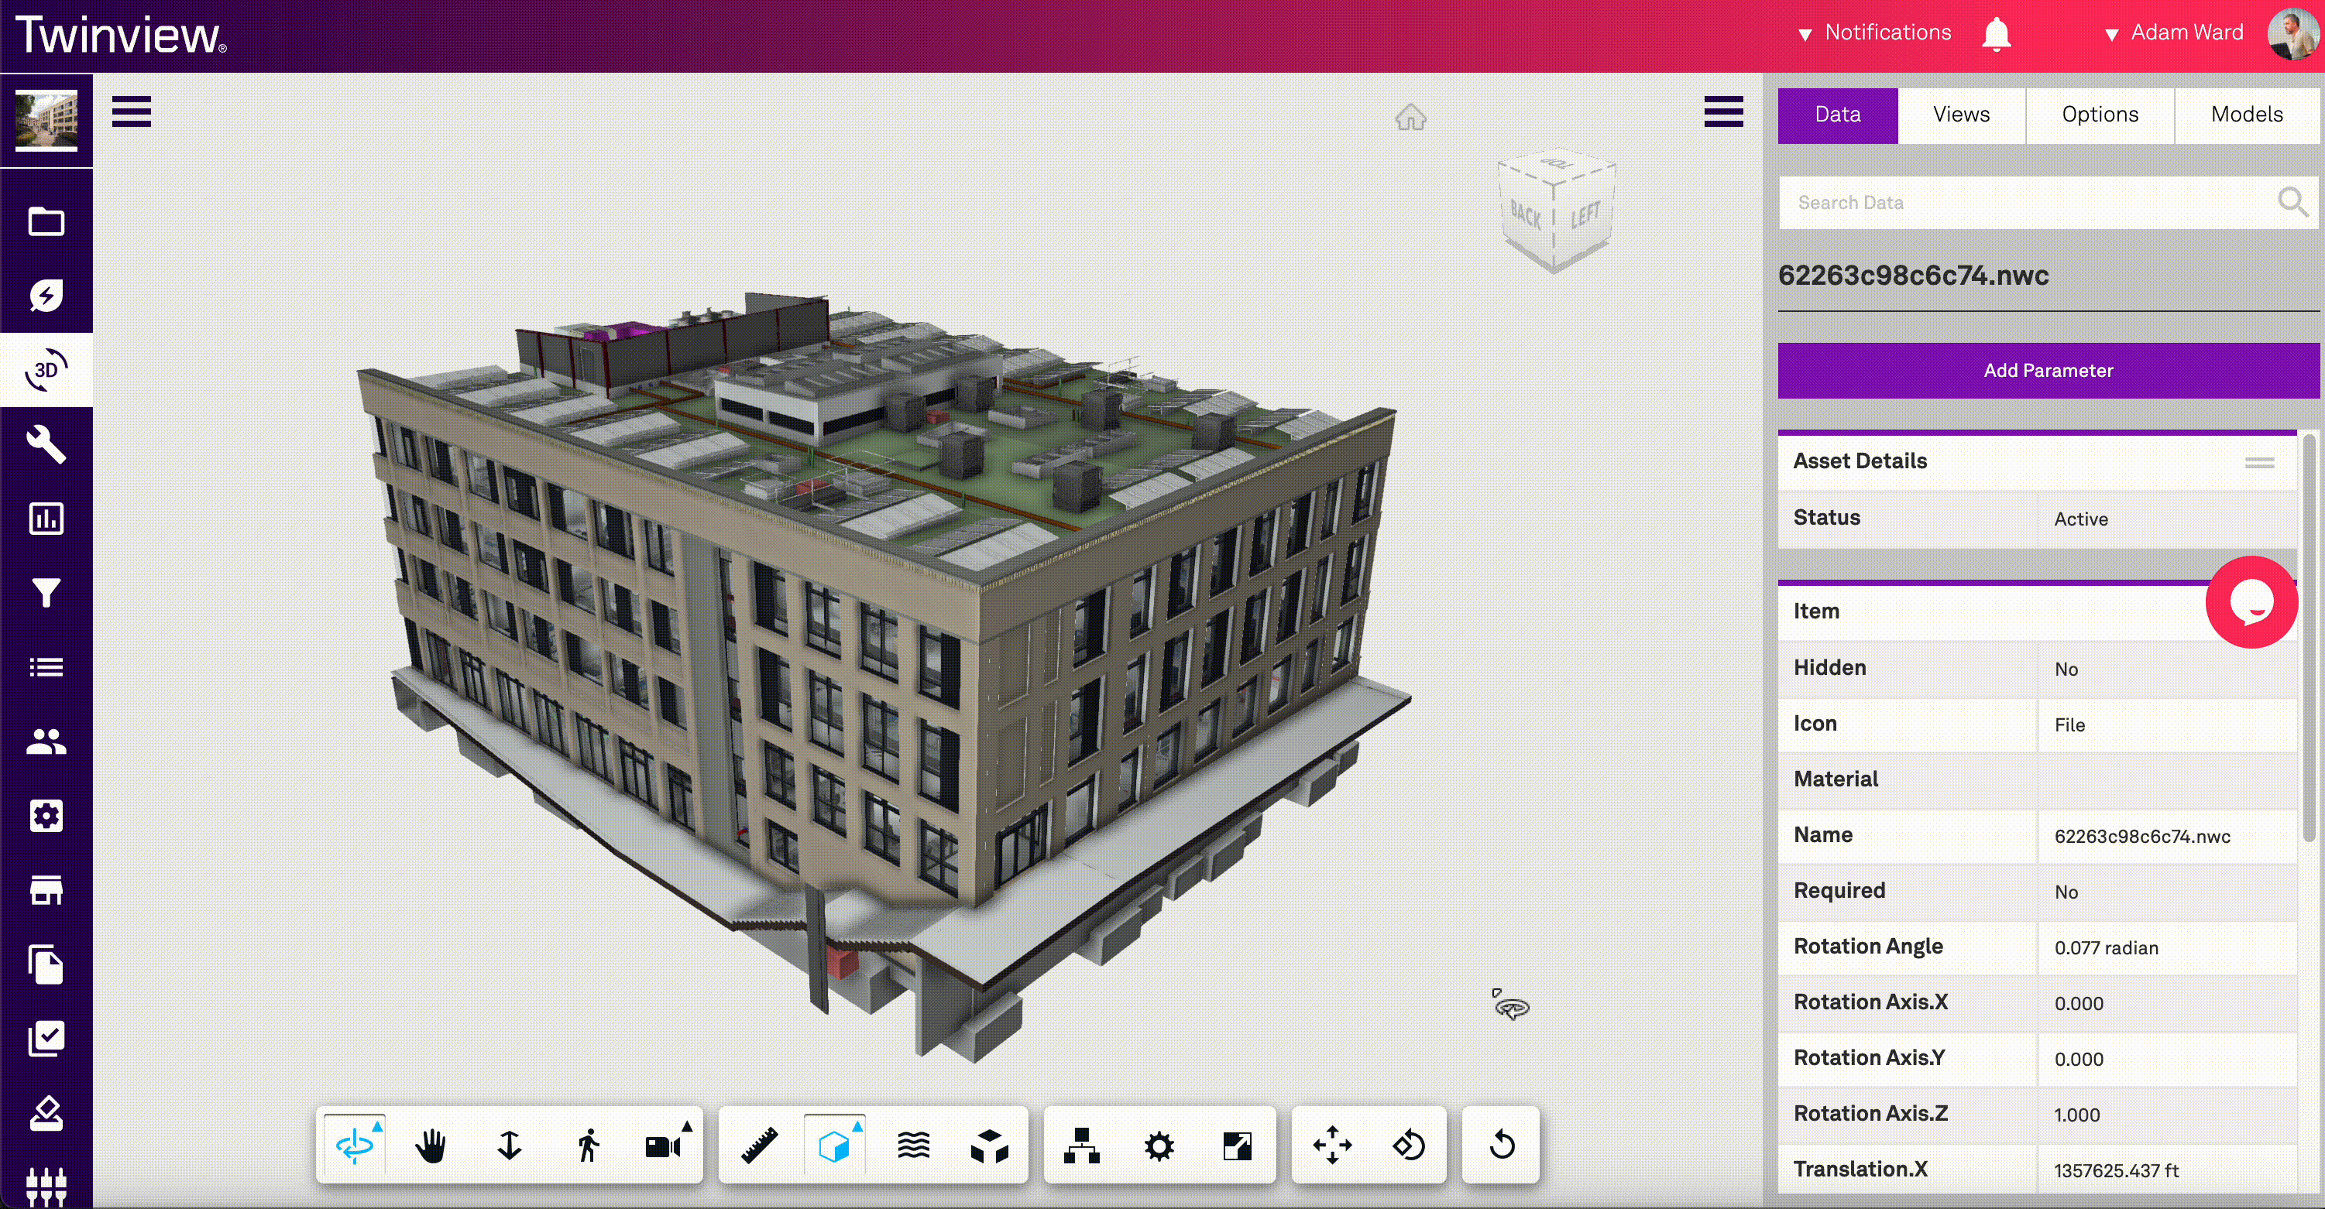Open viewer Settings gear icon

click(1159, 1146)
